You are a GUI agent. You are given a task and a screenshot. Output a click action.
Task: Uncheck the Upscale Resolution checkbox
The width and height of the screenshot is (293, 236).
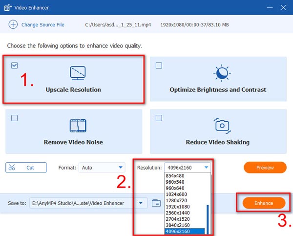[x=14, y=65]
